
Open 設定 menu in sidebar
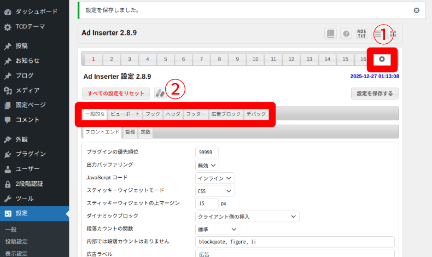coord(34,213)
